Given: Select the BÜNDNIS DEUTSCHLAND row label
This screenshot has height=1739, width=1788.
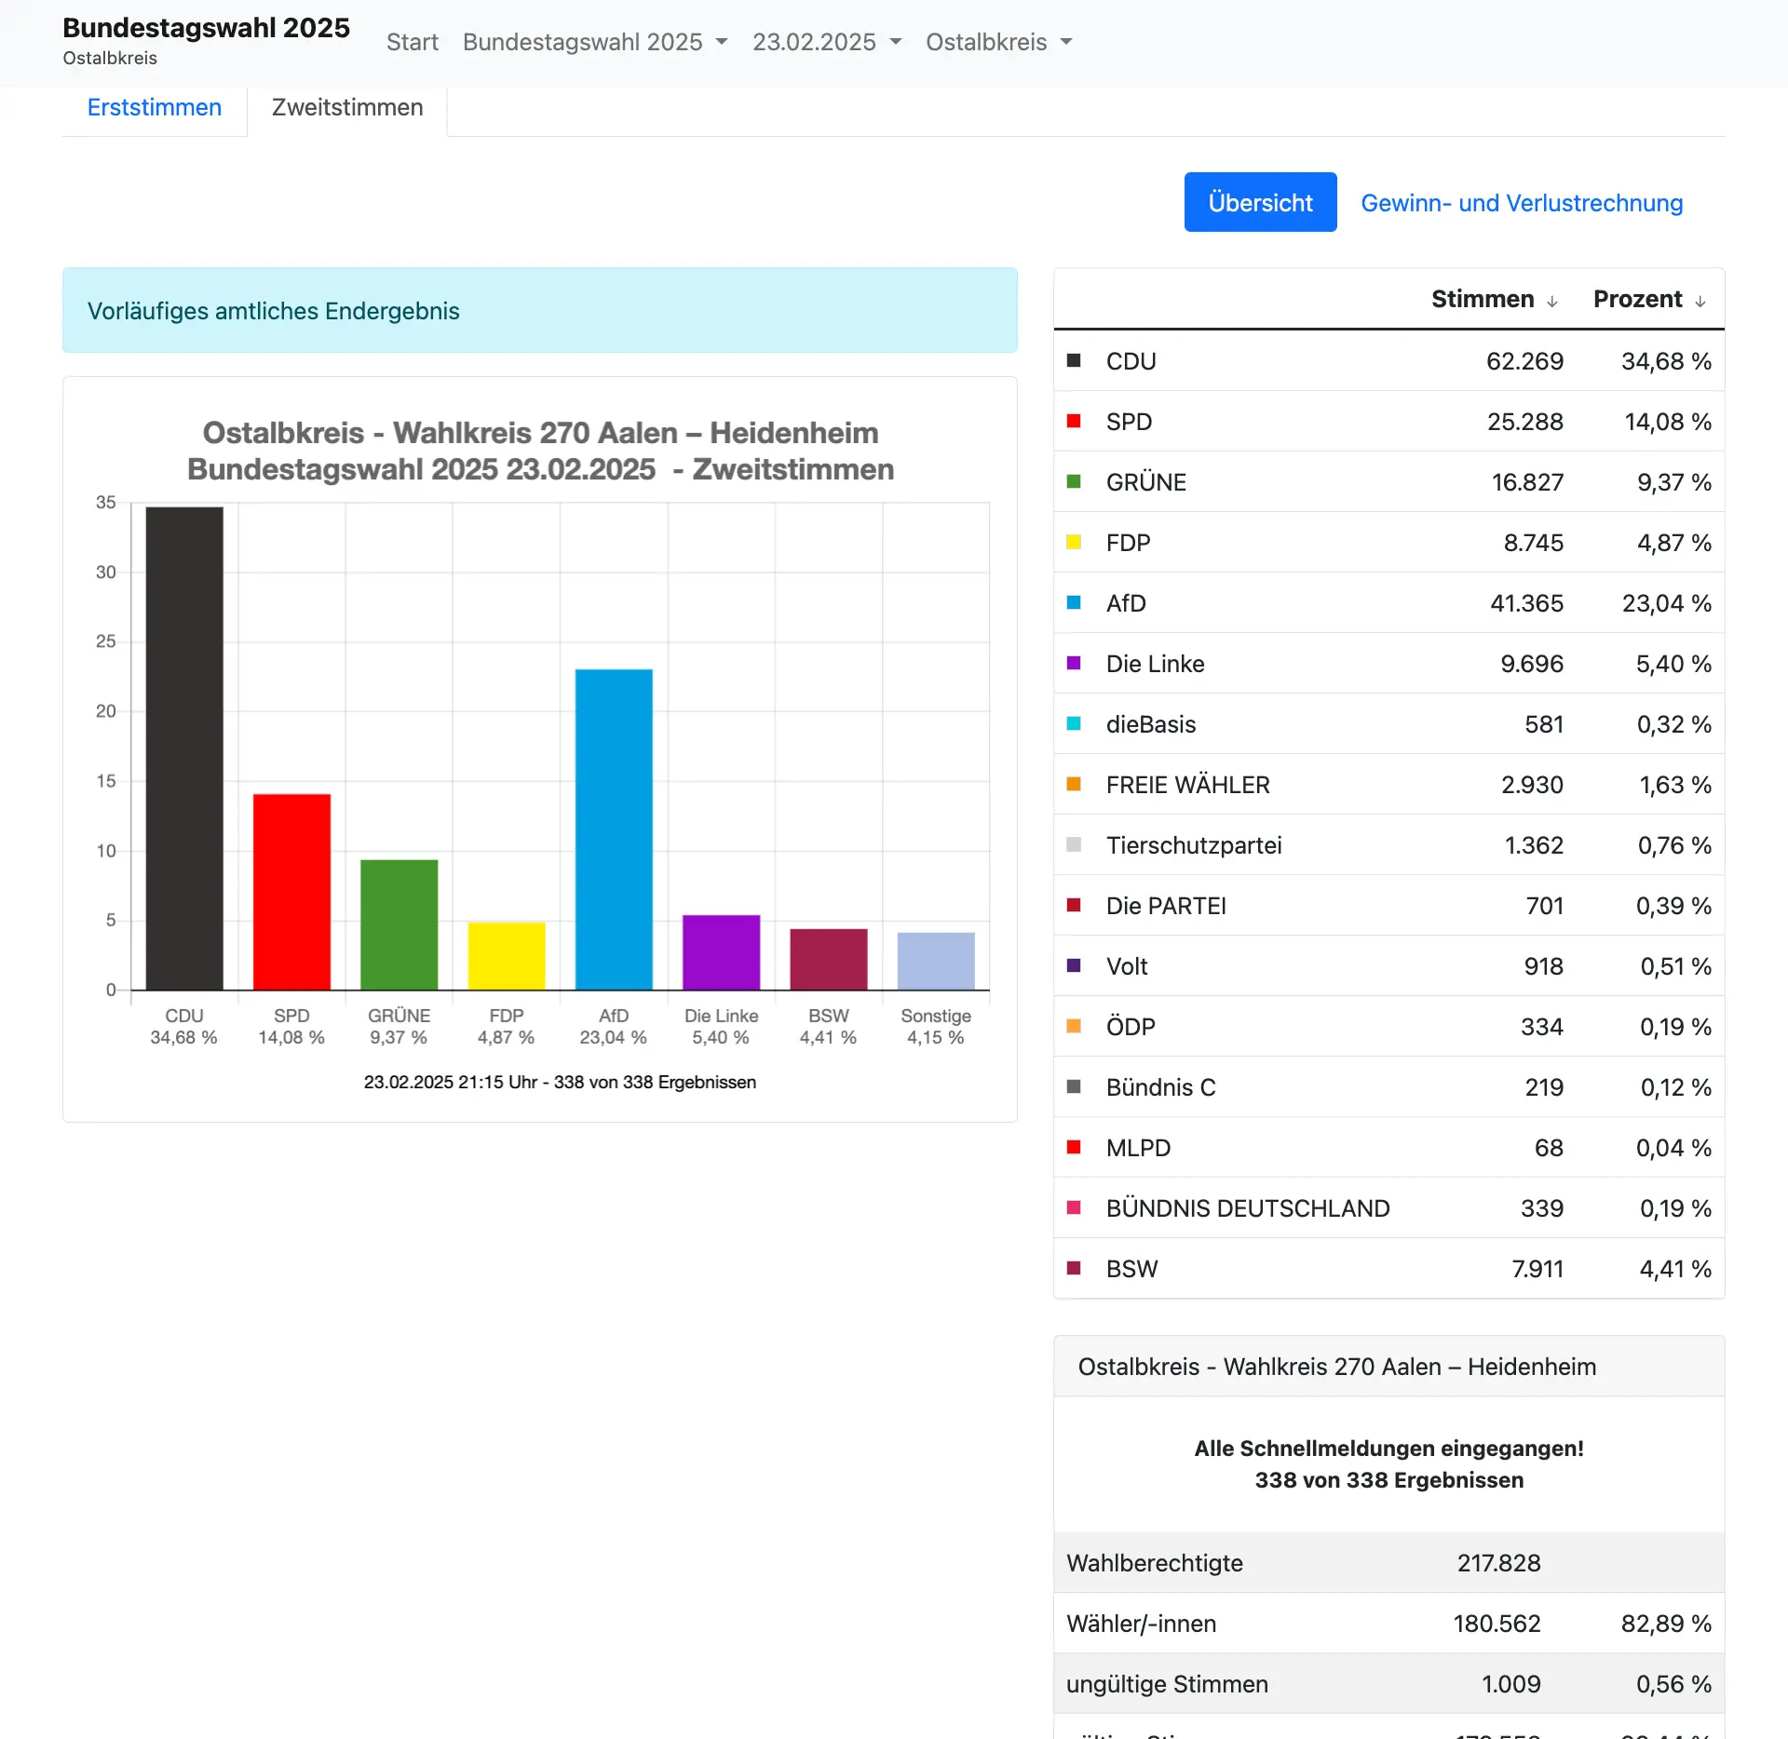Looking at the screenshot, I should (x=1248, y=1208).
